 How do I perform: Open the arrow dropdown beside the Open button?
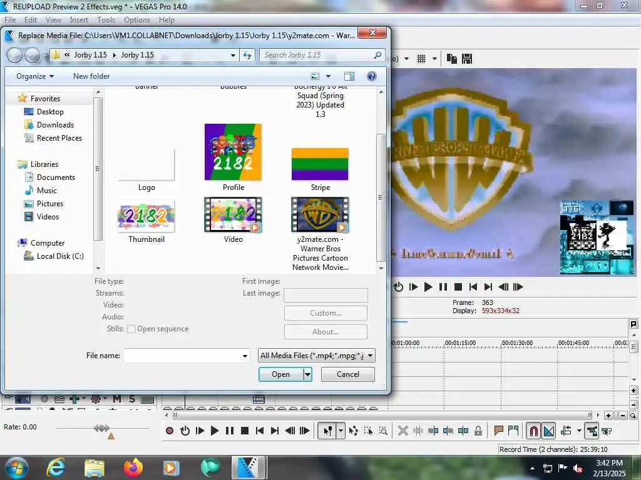(x=307, y=374)
